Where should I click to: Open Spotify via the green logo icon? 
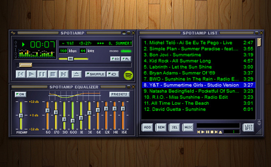(x=128, y=75)
